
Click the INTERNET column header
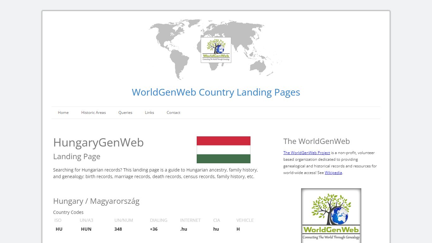click(190, 220)
